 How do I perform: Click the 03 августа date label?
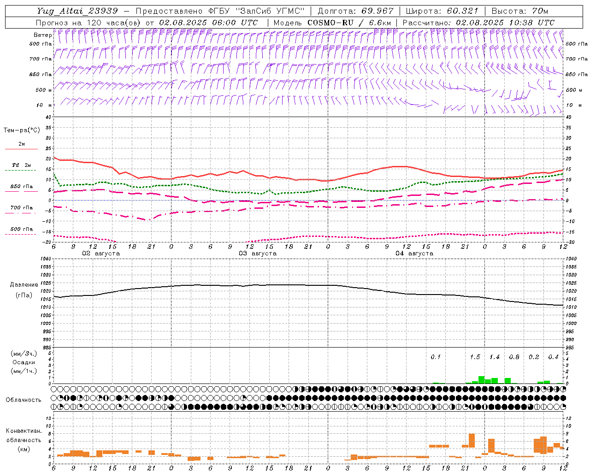click(258, 254)
